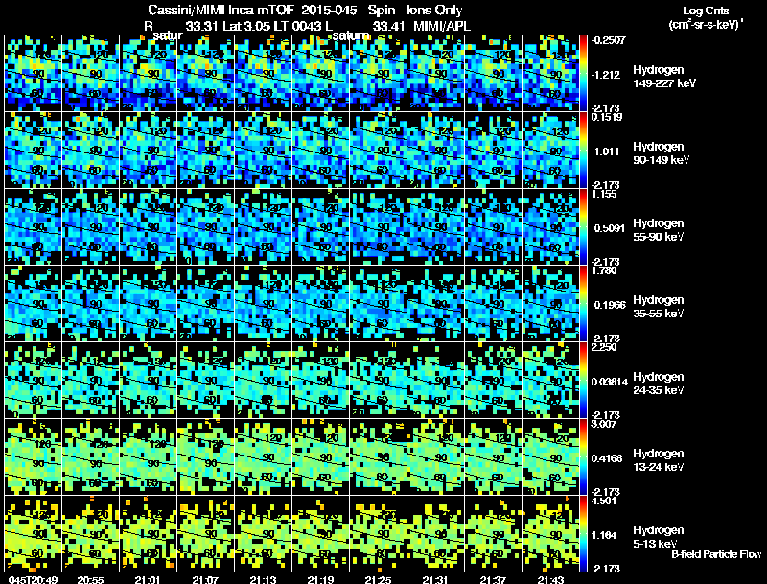Click the '3.007' color scale value
The width and height of the screenshot is (767, 584).
(604, 424)
